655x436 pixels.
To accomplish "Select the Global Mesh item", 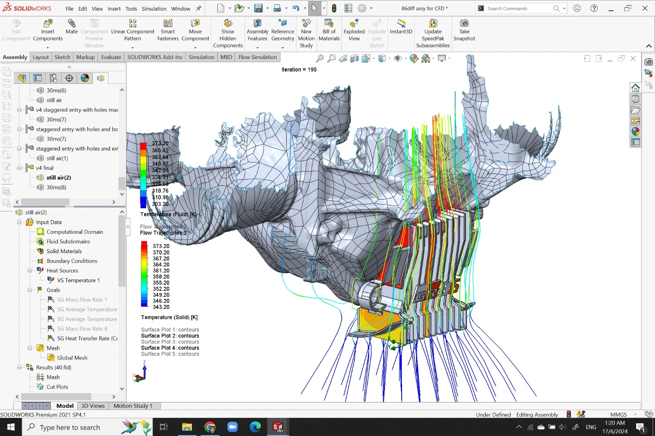I will tap(72, 358).
